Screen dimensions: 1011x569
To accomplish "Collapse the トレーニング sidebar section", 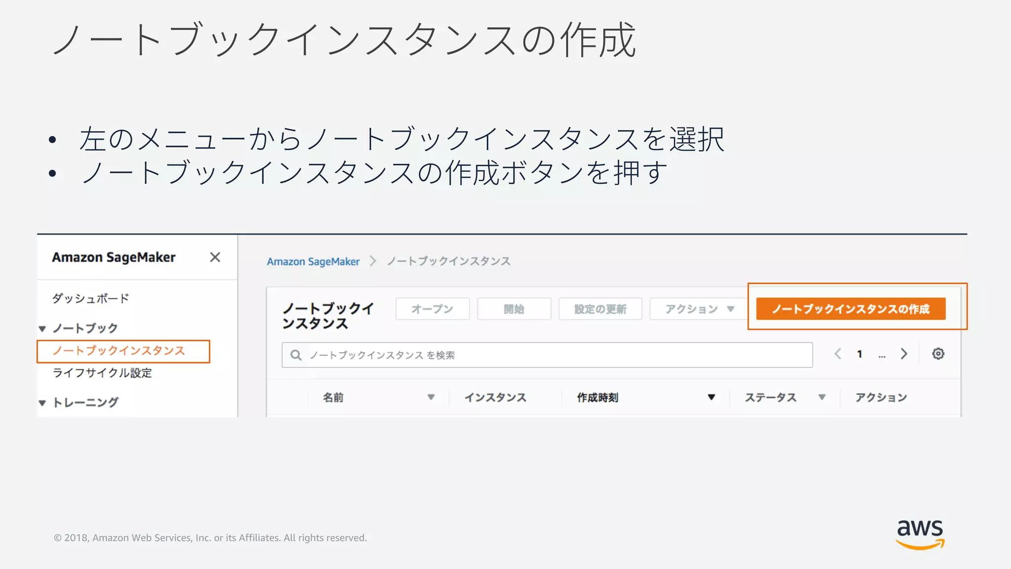I will coord(42,403).
